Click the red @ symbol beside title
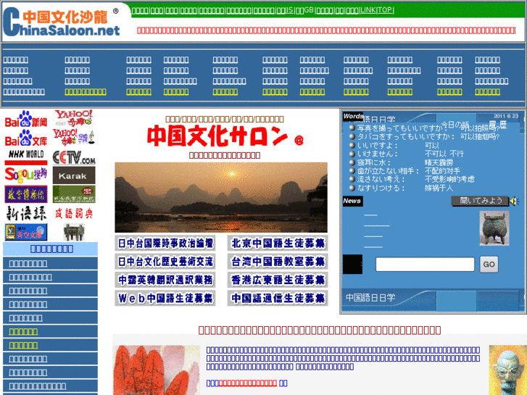Screen dimensions: 527x395 coord(299,140)
